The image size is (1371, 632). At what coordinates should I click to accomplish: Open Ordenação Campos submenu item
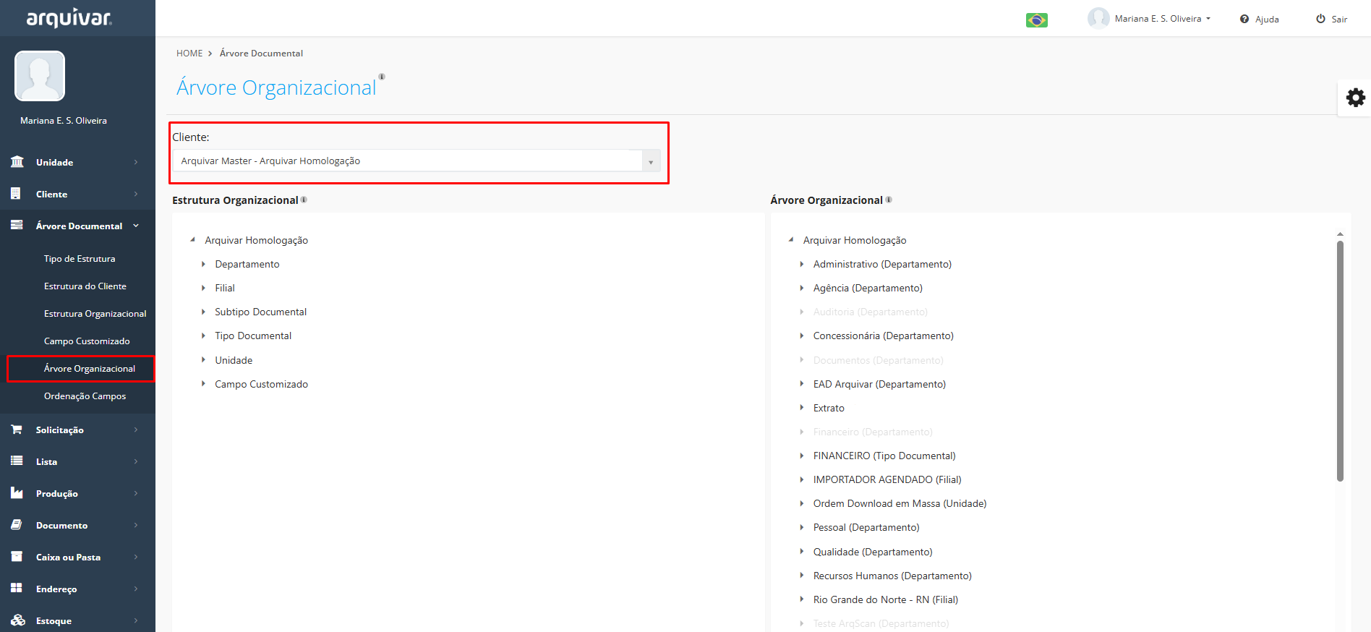[x=85, y=396]
